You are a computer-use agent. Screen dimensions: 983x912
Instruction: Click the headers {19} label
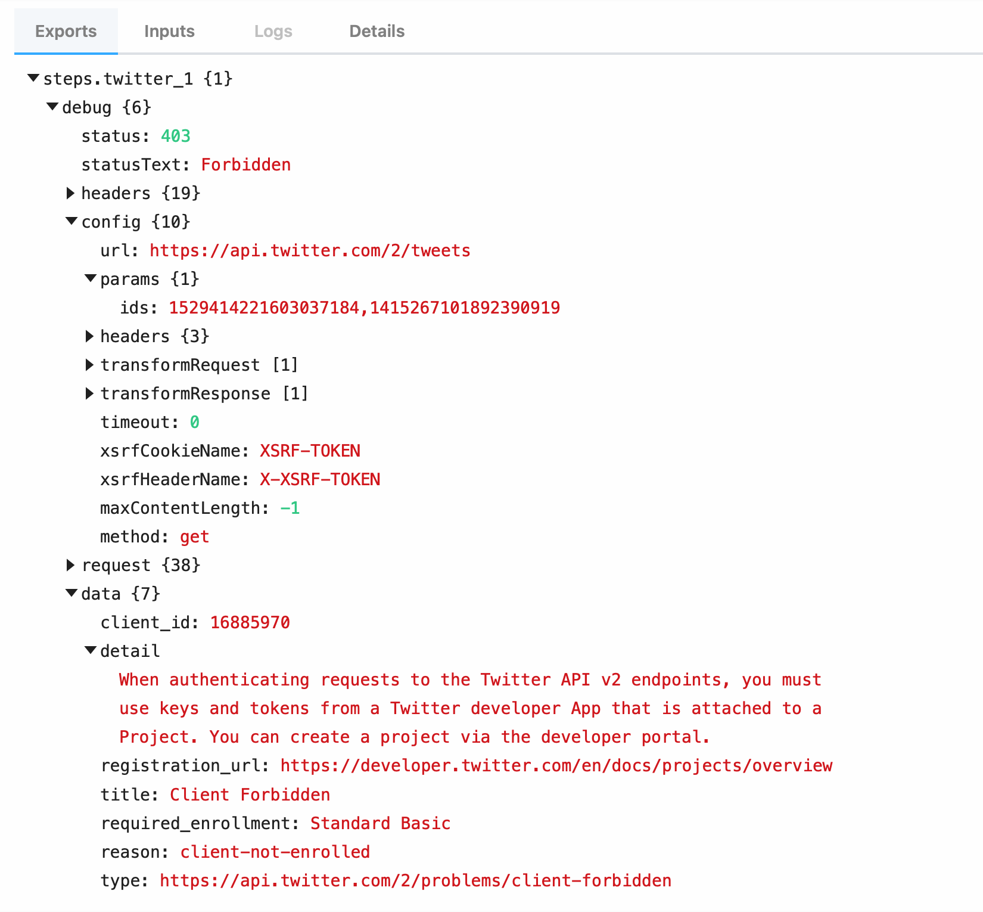click(141, 193)
